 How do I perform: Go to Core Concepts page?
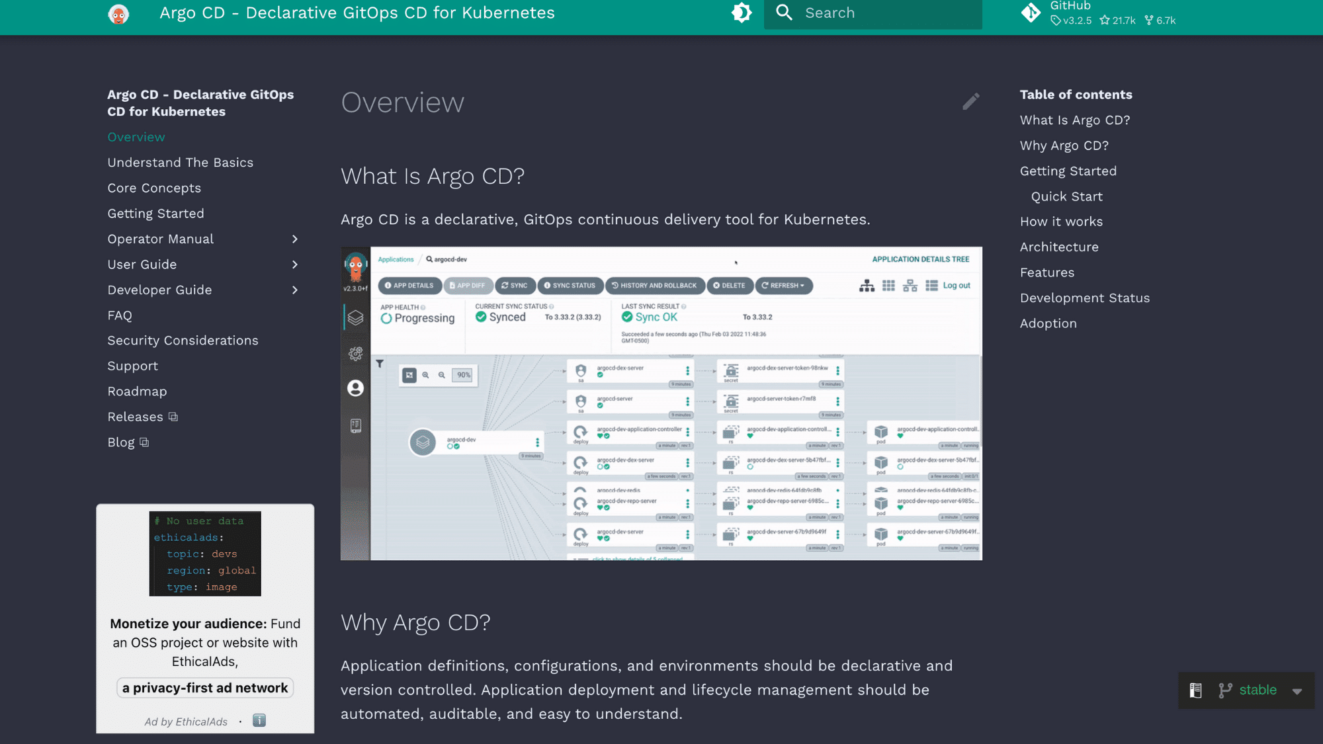pos(154,188)
